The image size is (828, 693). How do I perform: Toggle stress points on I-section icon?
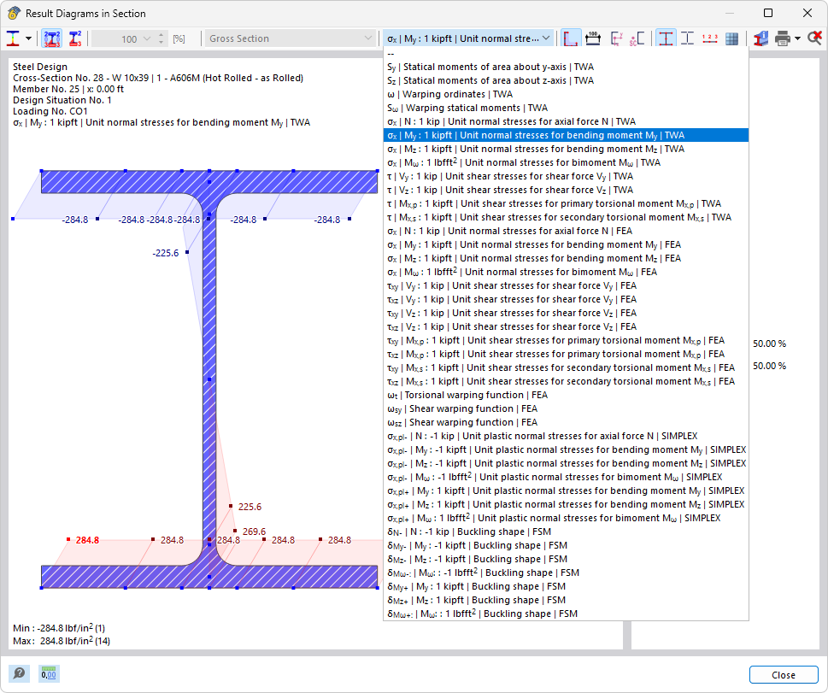tap(666, 38)
